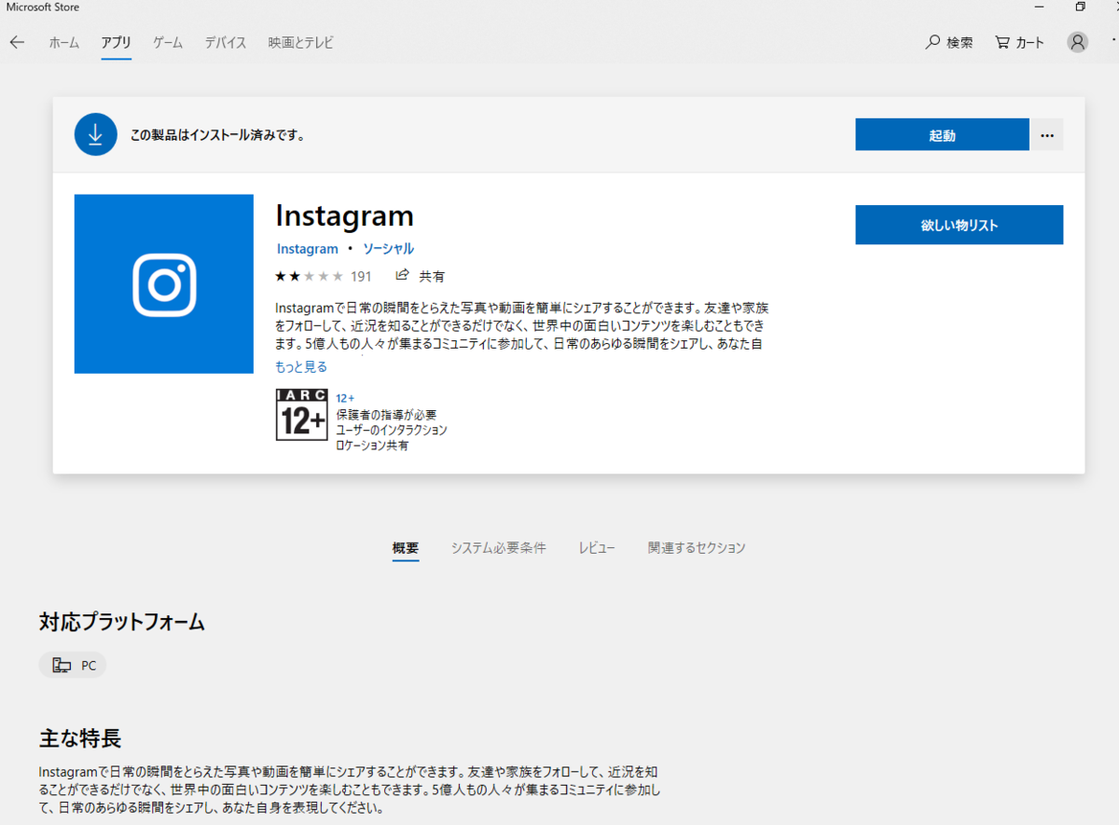Image resolution: width=1119 pixels, height=825 pixels.
Task: Add to 欲しい物リスト button
Action: click(x=959, y=225)
